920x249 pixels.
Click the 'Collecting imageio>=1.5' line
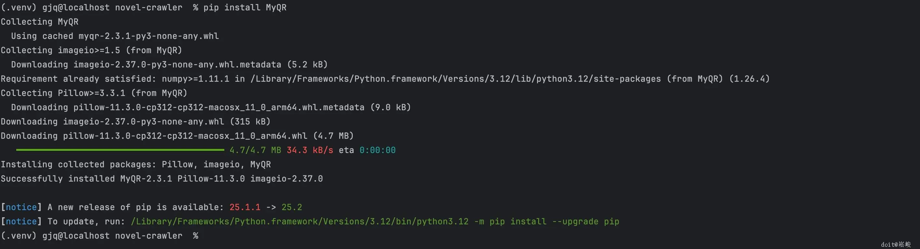(91, 50)
